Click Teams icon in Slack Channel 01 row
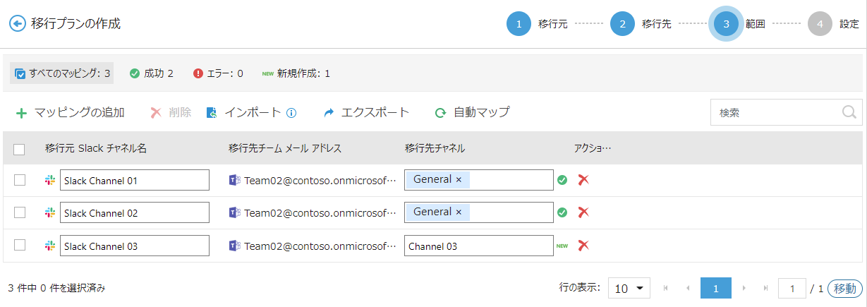 pos(235,180)
